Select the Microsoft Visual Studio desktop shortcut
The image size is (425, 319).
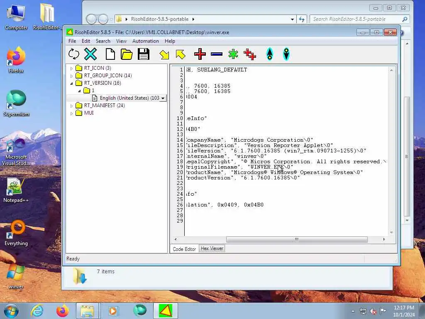(x=16, y=152)
